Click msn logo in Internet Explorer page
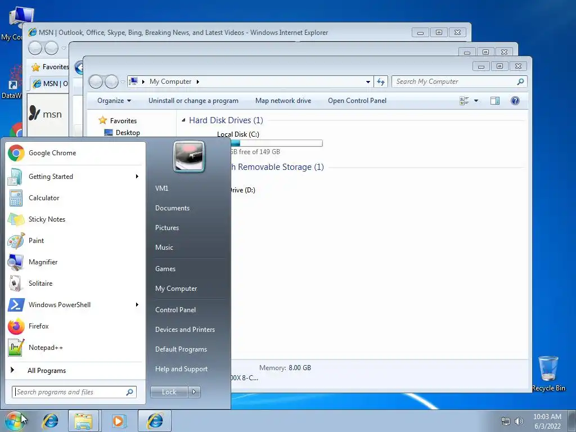Viewport: 576px width, 432px height. pyautogui.click(x=45, y=114)
